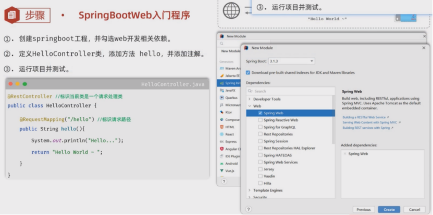
Task: Select the Compose generator icon
Action: click(x=222, y=120)
